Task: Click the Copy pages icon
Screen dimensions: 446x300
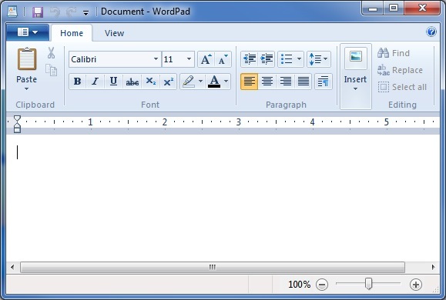Action: (51, 70)
